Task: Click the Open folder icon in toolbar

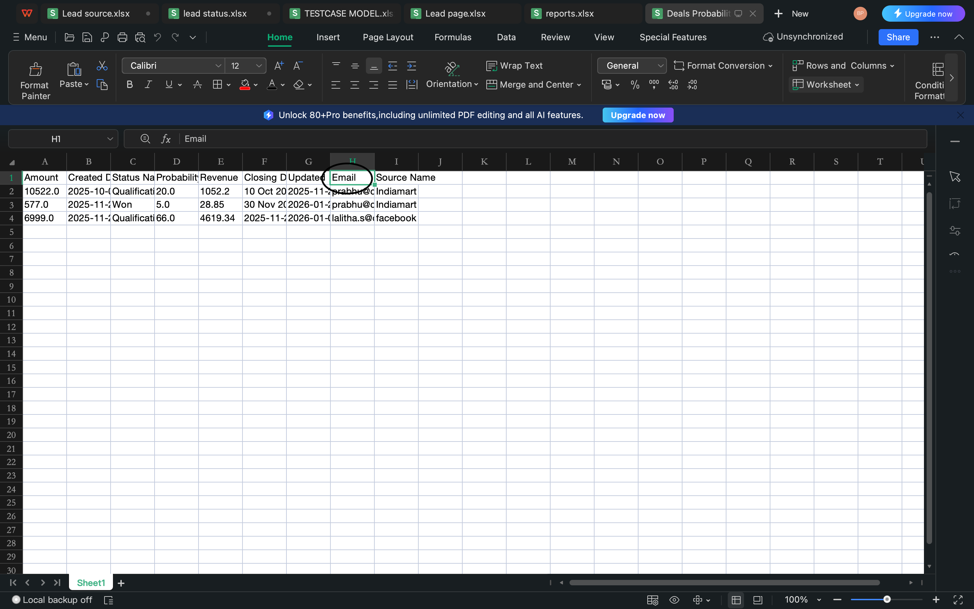Action: 69,38
